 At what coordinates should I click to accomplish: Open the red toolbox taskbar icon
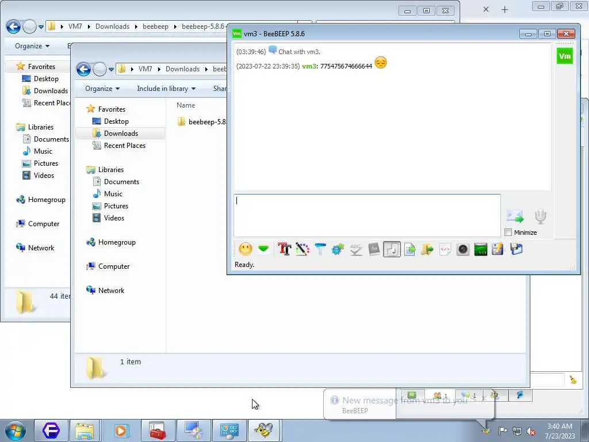[x=158, y=430]
